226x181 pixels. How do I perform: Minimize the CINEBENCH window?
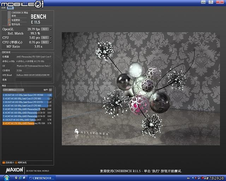(203, 2)
